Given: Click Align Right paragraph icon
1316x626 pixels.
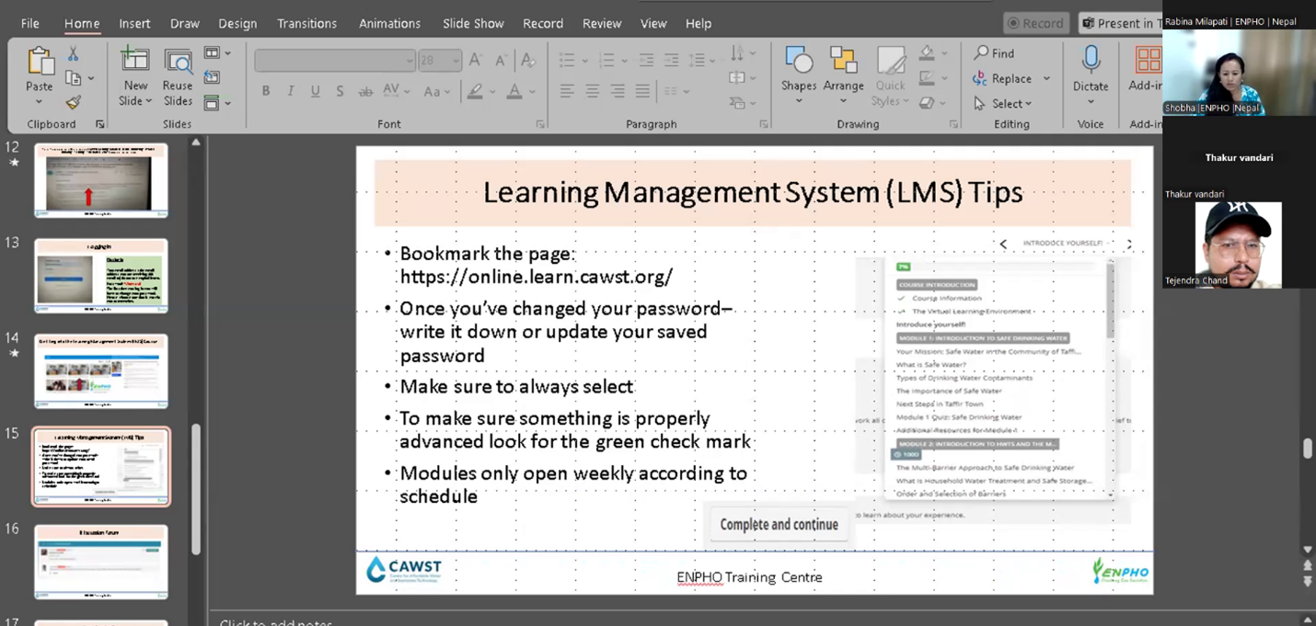Looking at the screenshot, I should pyautogui.click(x=618, y=91).
